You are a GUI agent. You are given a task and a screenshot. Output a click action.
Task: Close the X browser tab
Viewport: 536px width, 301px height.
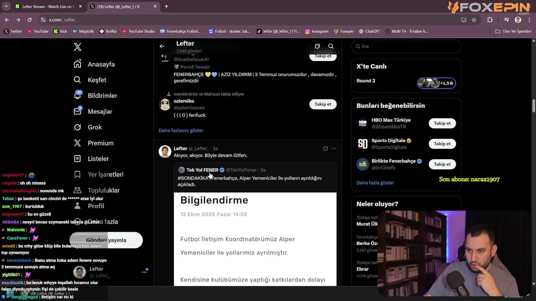point(155,7)
